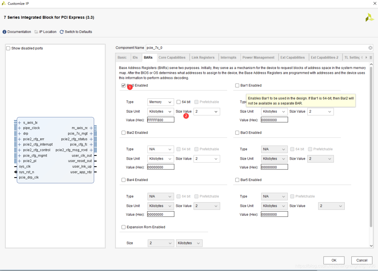Expand the s_axis_tx port plus icon
378x271 pixels.
point(20,123)
